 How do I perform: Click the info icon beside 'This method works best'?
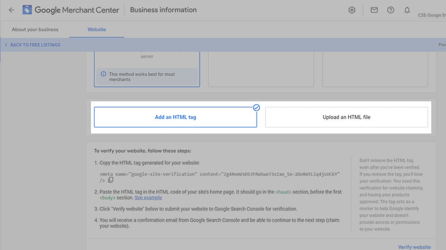(x=103, y=74)
